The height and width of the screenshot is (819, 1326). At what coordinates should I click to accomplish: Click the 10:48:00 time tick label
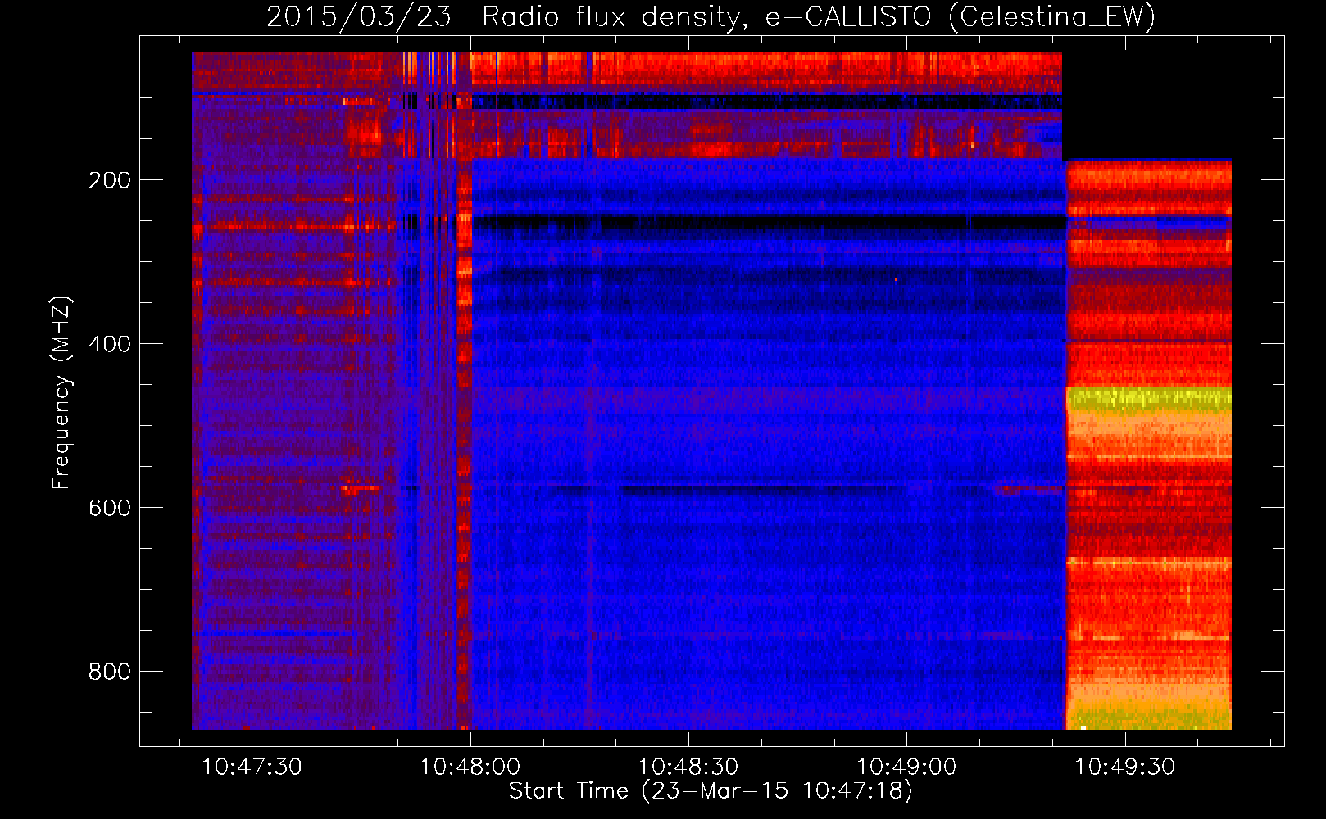470,767
